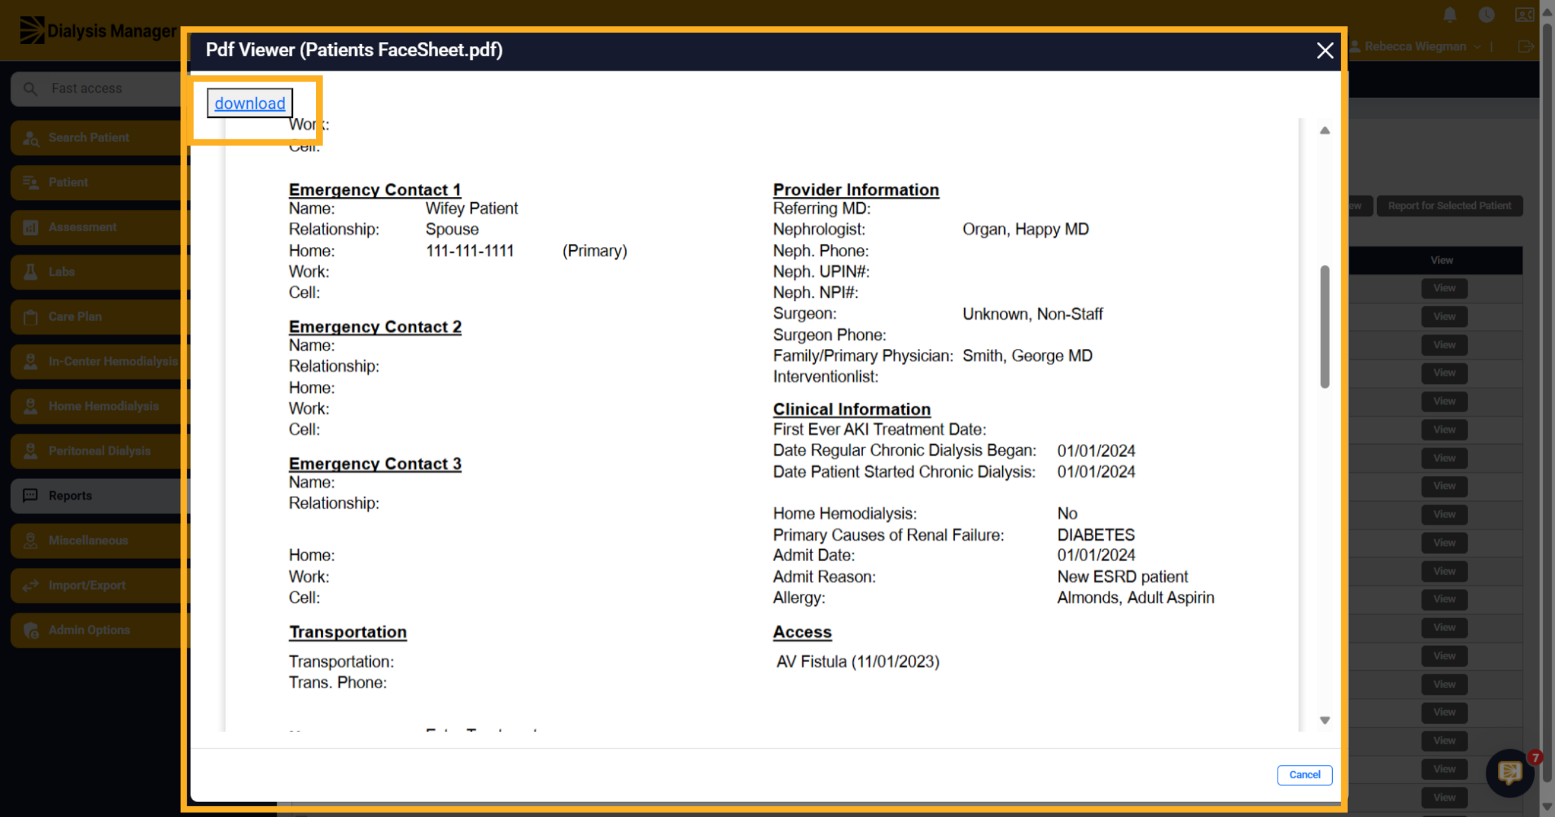The width and height of the screenshot is (1555, 817).
Task: Expand the Rebecca Wiegman user menu
Action: coord(1415,47)
